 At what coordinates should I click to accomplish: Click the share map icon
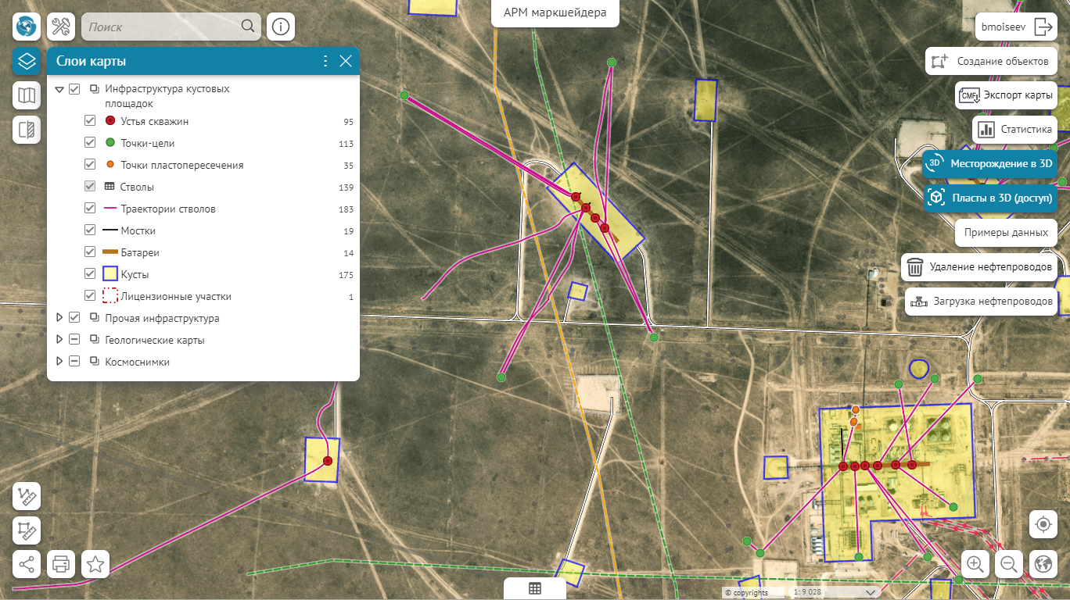(27, 563)
